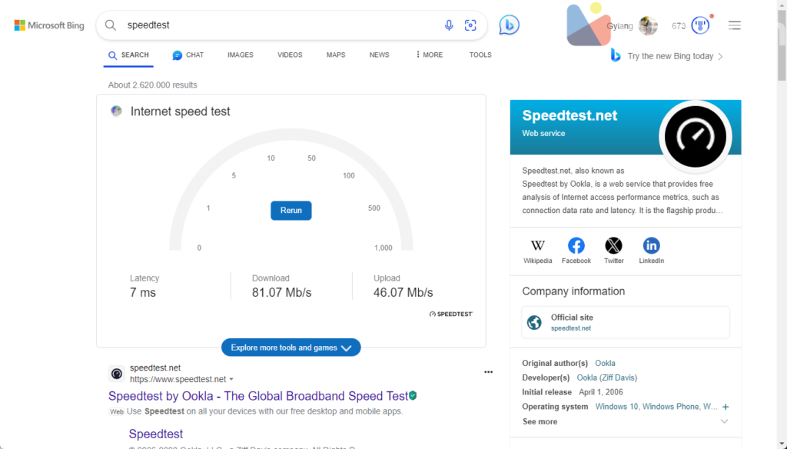Click the microphone voice search icon
The image size is (787, 449).
click(x=449, y=25)
